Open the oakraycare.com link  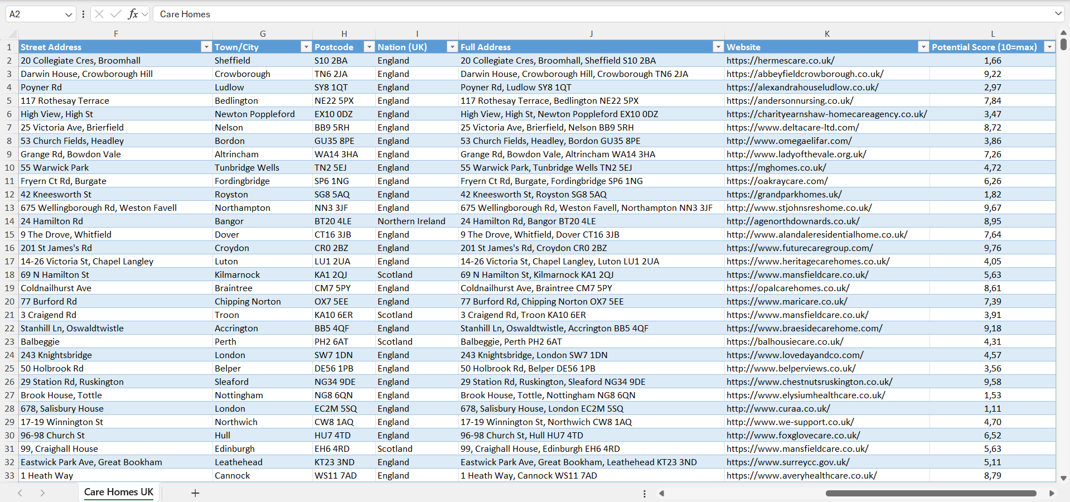tap(777, 181)
